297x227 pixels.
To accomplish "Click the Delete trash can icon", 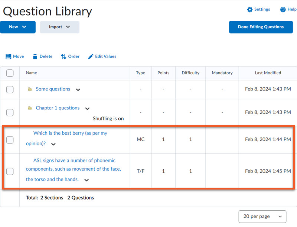I will point(35,57).
